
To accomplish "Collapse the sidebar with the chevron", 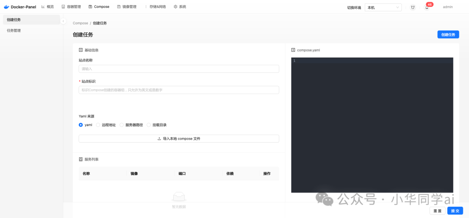I will 63,21.
